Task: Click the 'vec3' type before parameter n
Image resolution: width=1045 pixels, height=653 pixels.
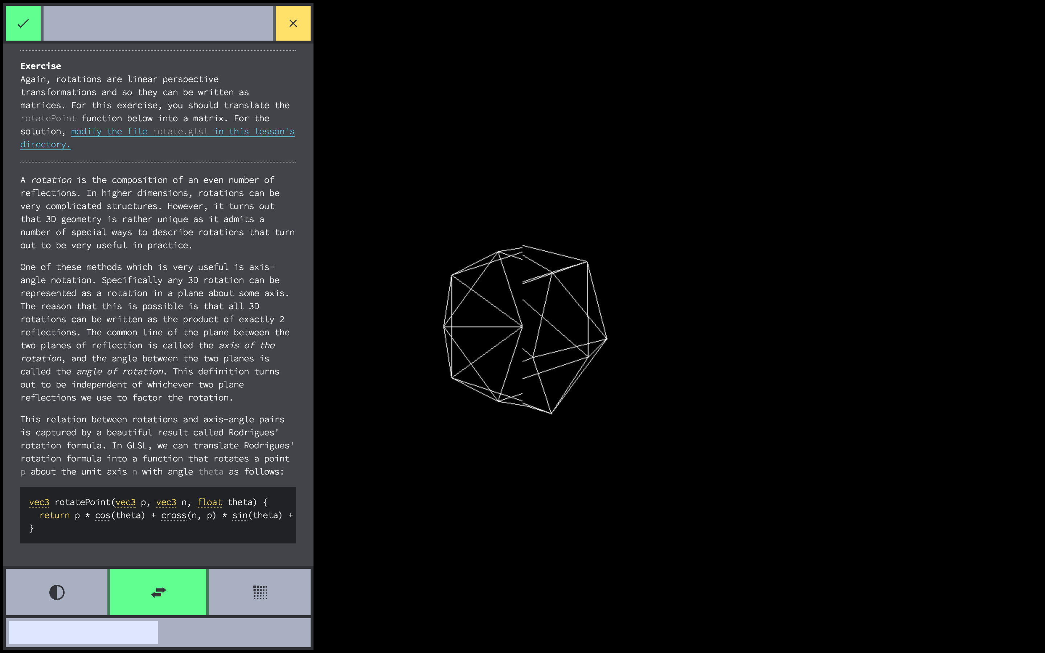Action: [x=166, y=502]
